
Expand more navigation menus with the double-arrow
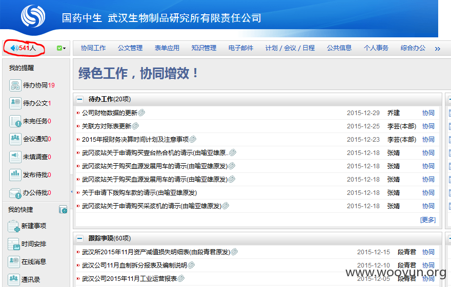pos(438,49)
